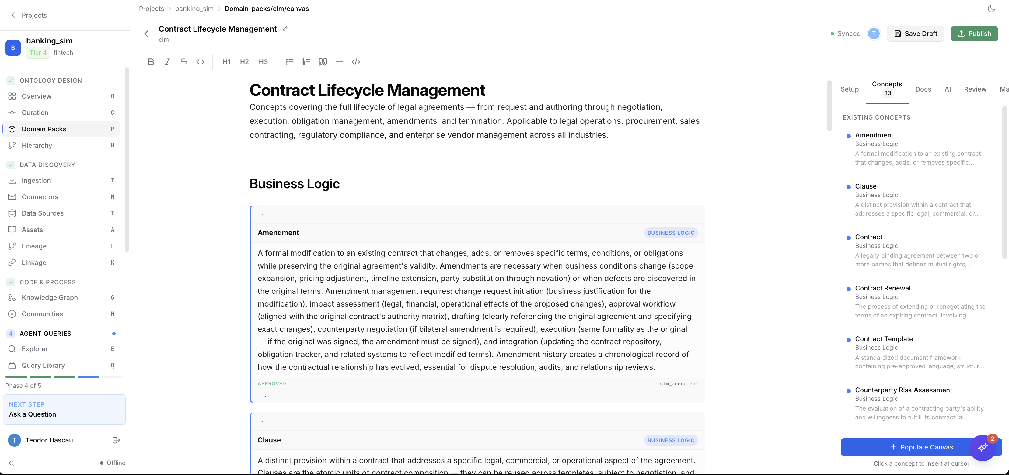Apply italic formatting from toolbar
Viewport: 1009px width, 475px height.
tap(167, 62)
